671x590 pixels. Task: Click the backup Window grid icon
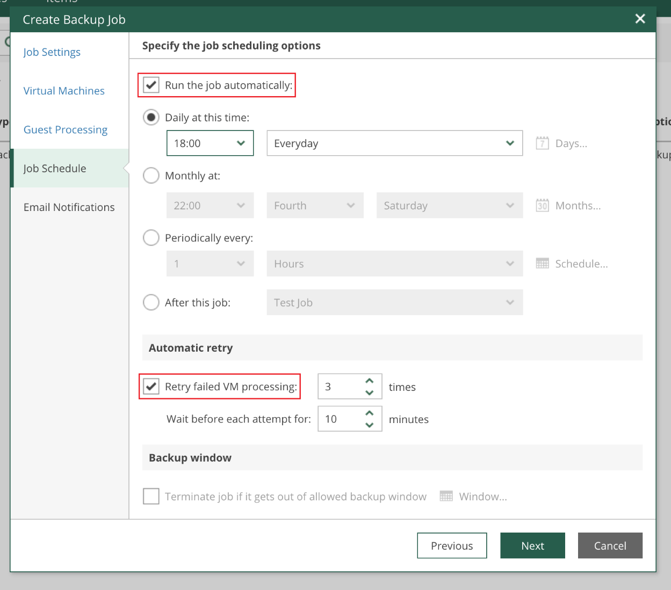click(x=446, y=497)
